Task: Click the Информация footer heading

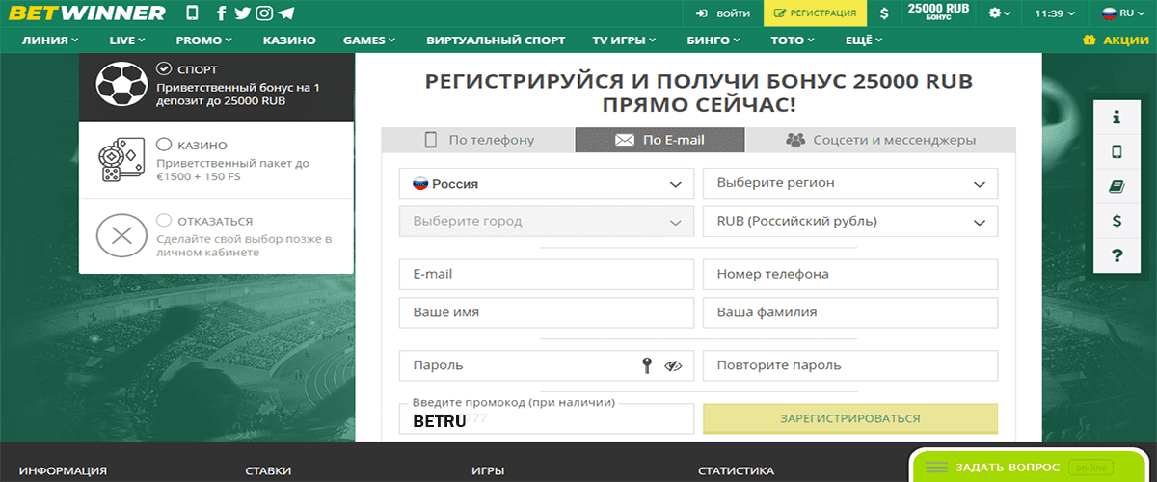Action: (63, 471)
